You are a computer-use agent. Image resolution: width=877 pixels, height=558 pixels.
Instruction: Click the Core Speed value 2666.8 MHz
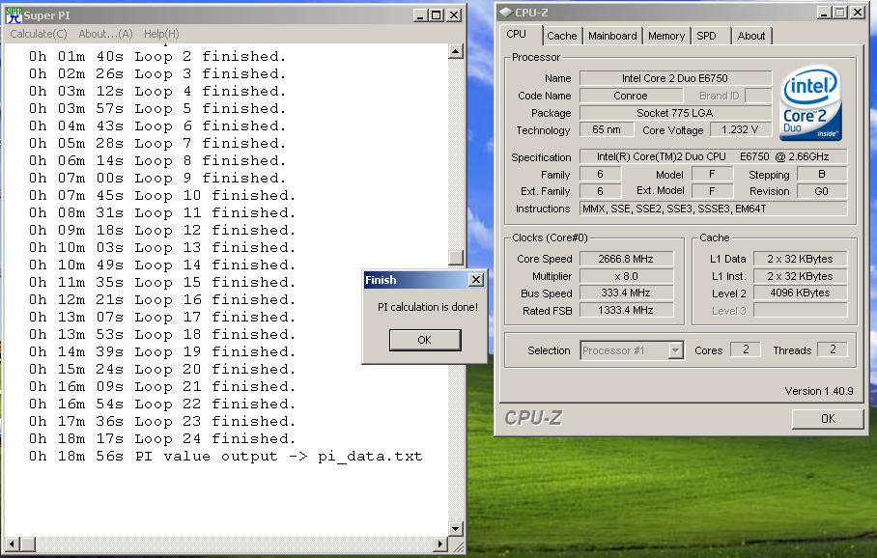point(626,259)
